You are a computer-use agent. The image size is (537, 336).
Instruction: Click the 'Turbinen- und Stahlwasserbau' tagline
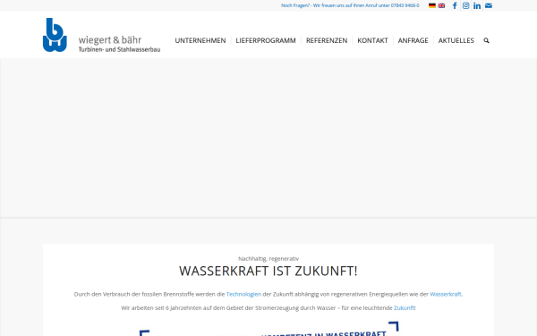point(120,49)
